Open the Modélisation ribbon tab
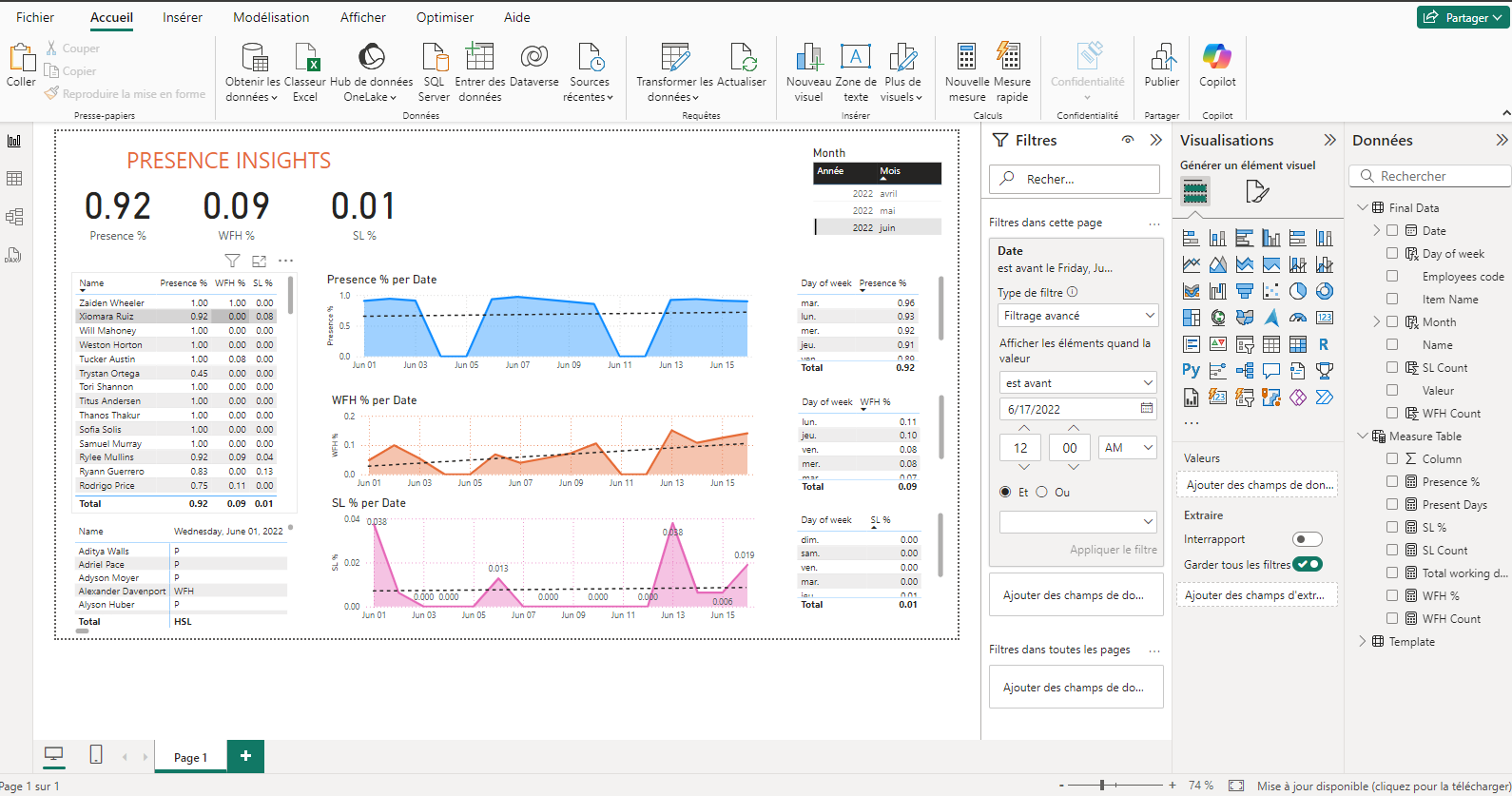Viewport: 1512px width, 796px height. (271, 17)
